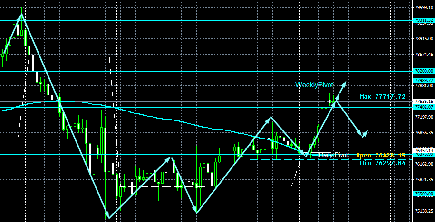
Task: Click the 79311.32 price tag on axis
Action: pyautogui.click(x=424, y=20)
